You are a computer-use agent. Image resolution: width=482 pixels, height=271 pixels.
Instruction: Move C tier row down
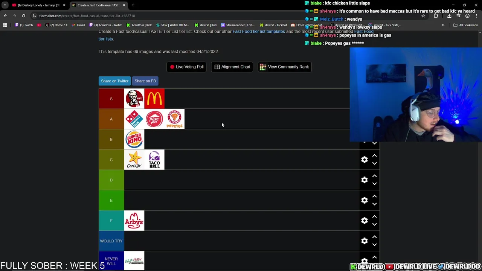coord(374,163)
